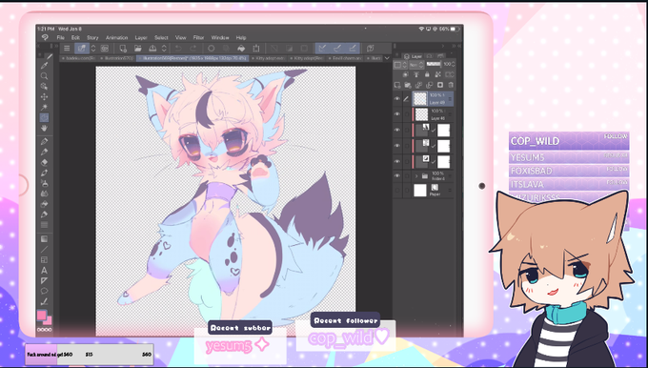The image size is (648, 368).
Task: Click stepper arrows after highlighted command icon
Action: click(93, 49)
